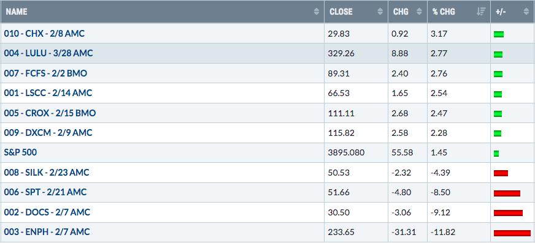Select the CLOSE column header label
This screenshot has height=243, width=535.
pyautogui.click(x=341, y=12)
